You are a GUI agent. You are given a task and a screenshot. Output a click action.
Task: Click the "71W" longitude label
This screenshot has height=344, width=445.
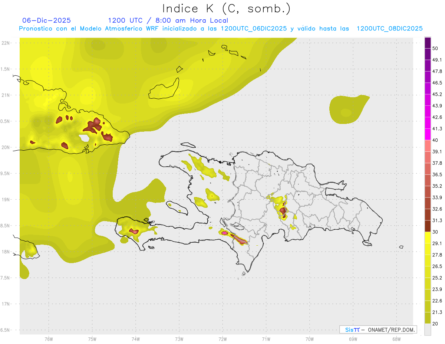(266, 339)
